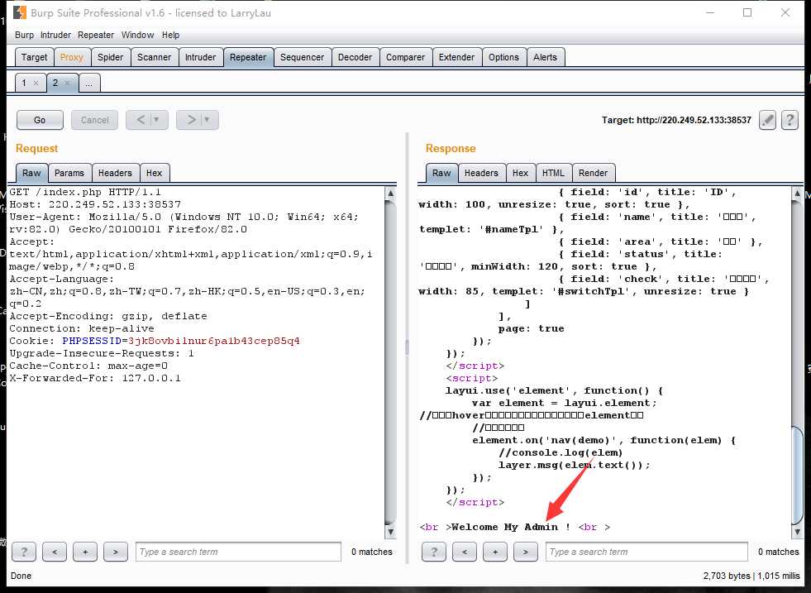Edit target with the pencil icon

point(767,120)
